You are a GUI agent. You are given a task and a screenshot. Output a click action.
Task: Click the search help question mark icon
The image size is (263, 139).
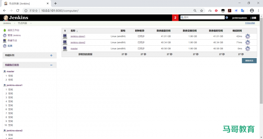[227, 17]
